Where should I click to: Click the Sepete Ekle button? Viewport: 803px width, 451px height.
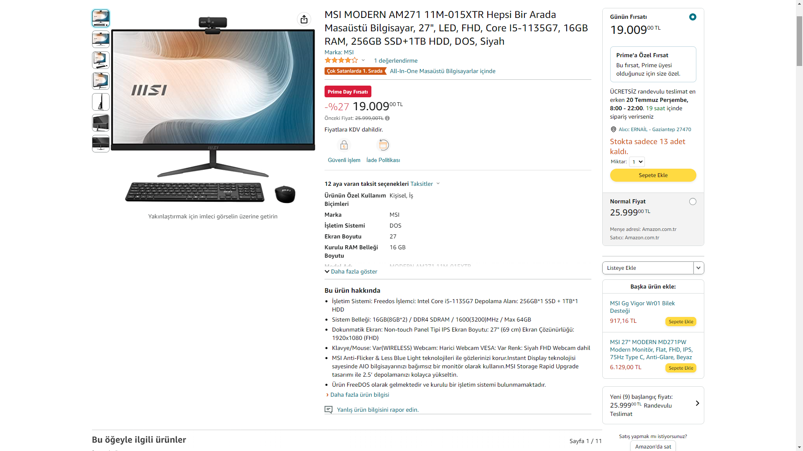tap(653, 175)
